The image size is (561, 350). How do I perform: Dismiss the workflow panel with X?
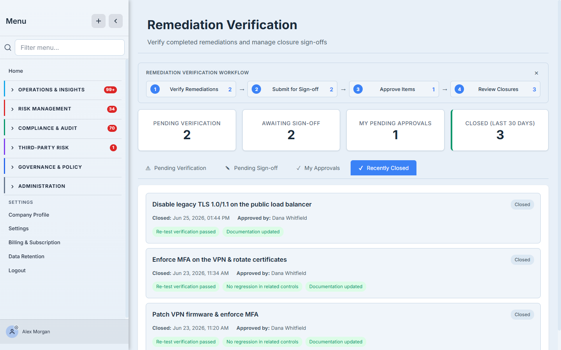(536, 73)
